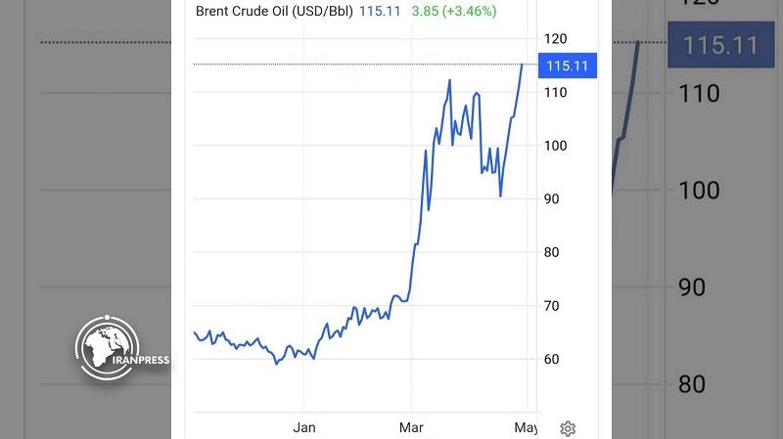Click the small 90 label on the main chart's axis
The height and width of the screenshot is (439, 783).
pos(552,199)
